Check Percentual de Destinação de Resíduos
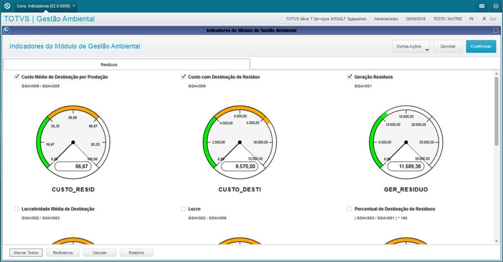 coord(350,209)
